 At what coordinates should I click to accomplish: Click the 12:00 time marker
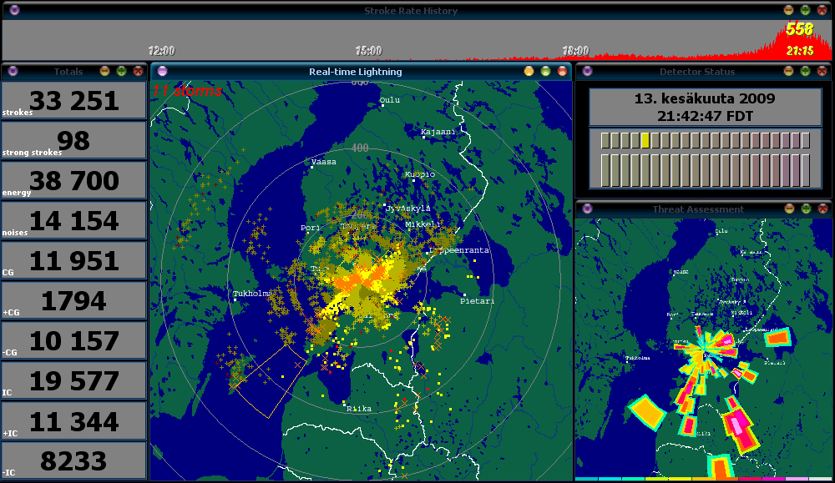point(161,51)
